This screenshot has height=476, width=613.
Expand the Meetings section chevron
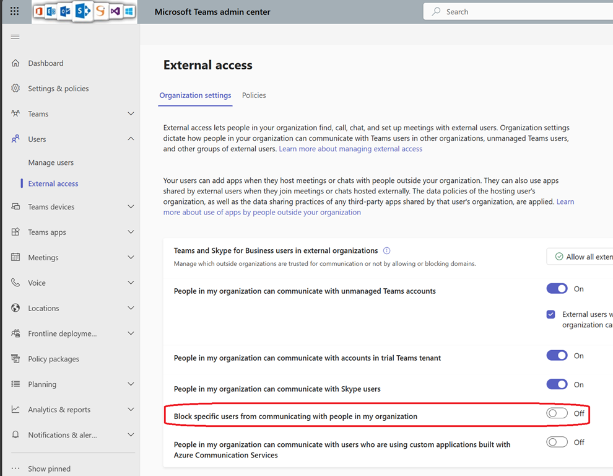[x=131, y=257]
